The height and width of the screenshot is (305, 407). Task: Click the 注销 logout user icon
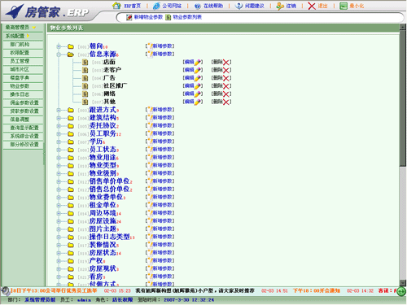pyautogui.click(x=280, y=6)
